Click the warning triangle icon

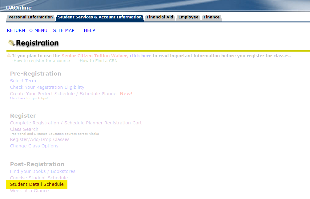9,56
